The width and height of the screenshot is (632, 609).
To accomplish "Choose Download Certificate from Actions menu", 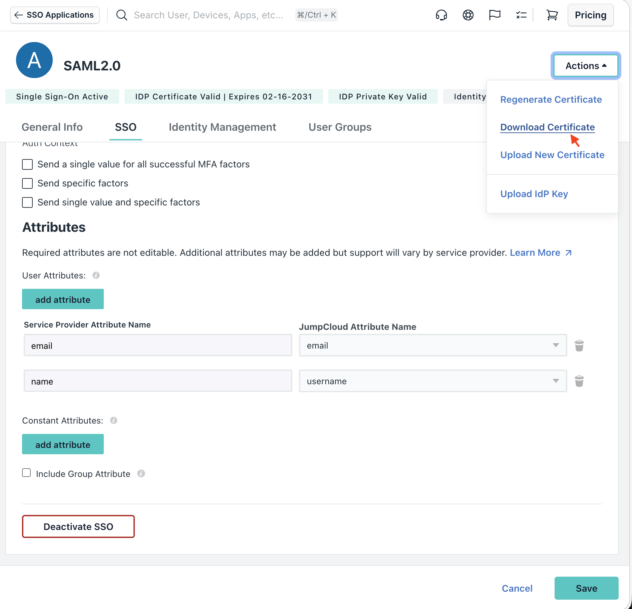I will point(547,127).
